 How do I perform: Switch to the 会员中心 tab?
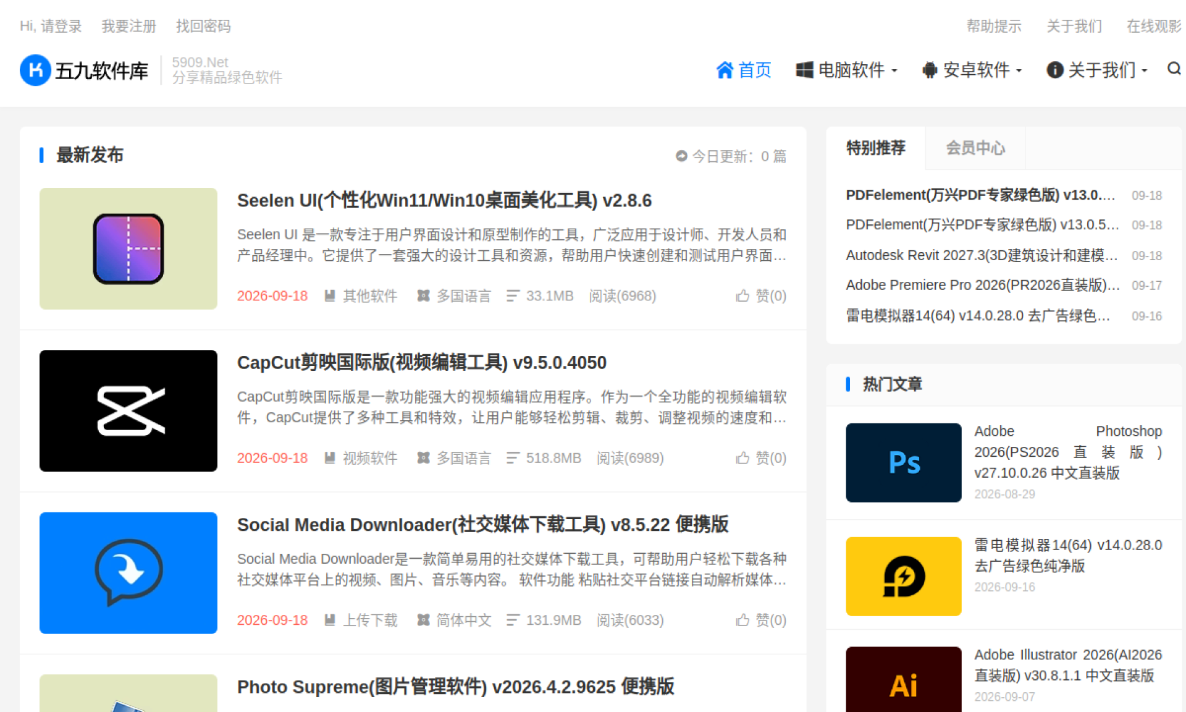tap(975, 148)
